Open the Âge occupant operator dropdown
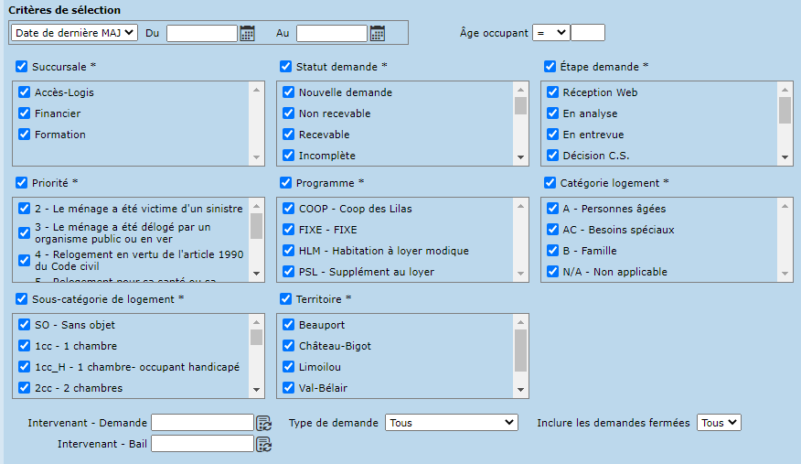The image size is (801, 464). tap(551, 32)
